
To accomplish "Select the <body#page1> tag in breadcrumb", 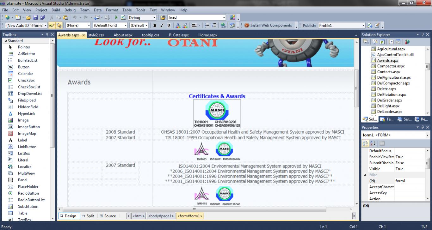I will 161,216.
